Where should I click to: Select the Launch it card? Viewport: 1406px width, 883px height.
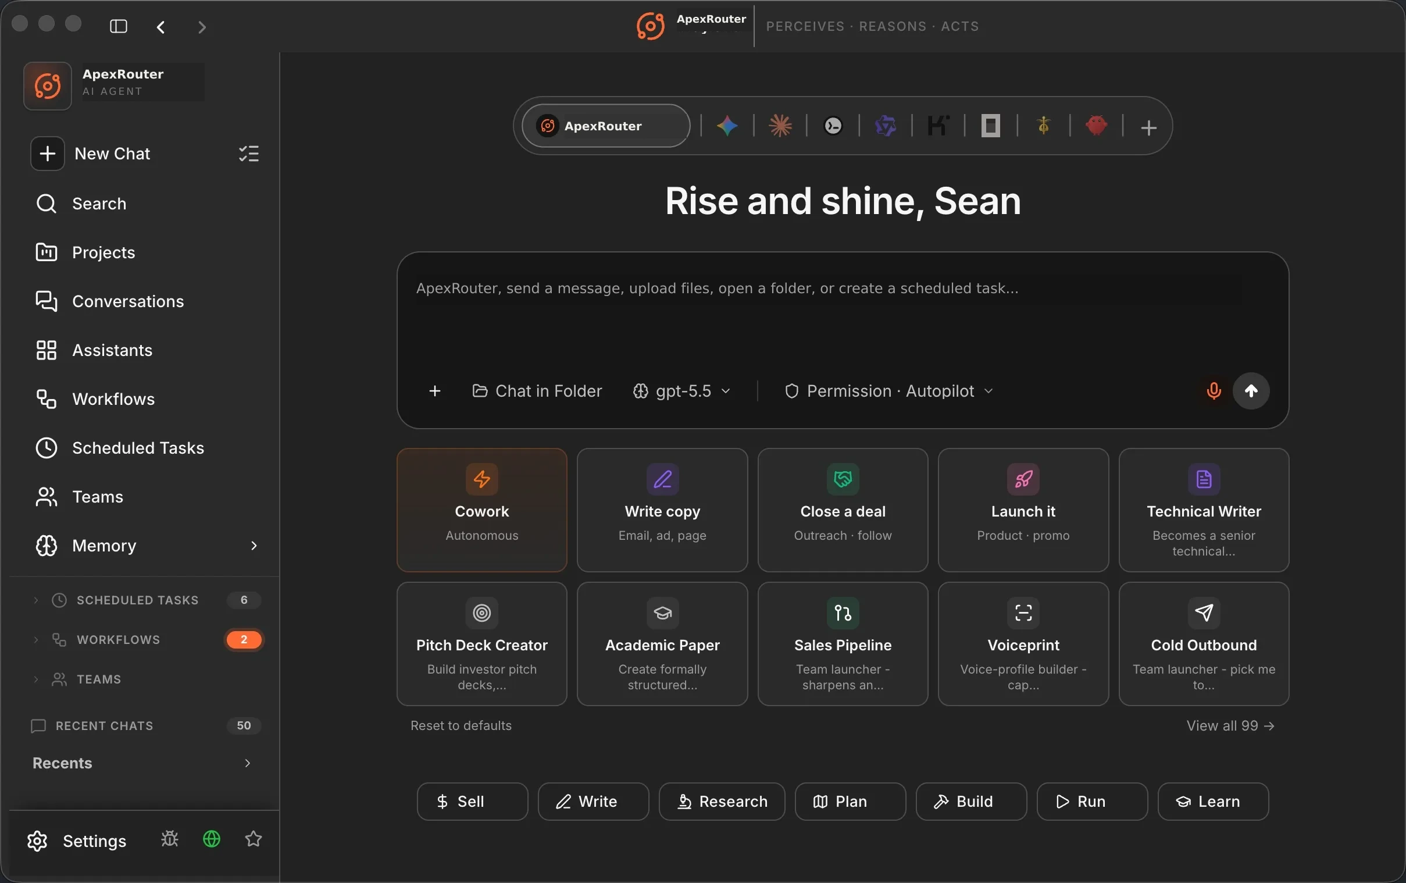click(x=1023, y=510)
